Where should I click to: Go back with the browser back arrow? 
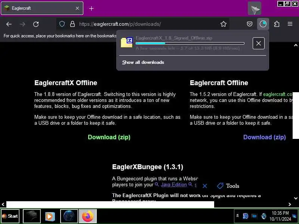[x=9, y=24]
